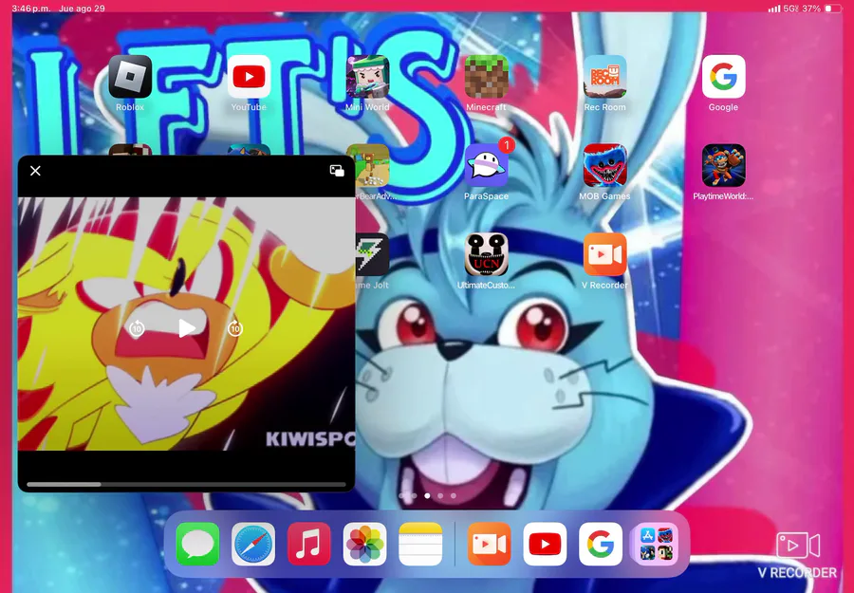Launch Ultimate Custom Night (UCN) app
Image resolution: width=854 pixels, height=593 pixels.
[x=487, y=255]
